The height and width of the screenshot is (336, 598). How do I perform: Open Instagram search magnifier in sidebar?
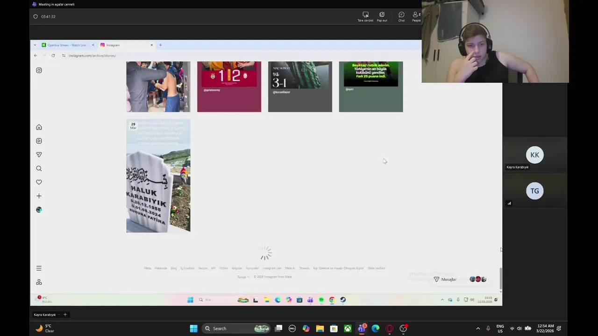point(39,168)
